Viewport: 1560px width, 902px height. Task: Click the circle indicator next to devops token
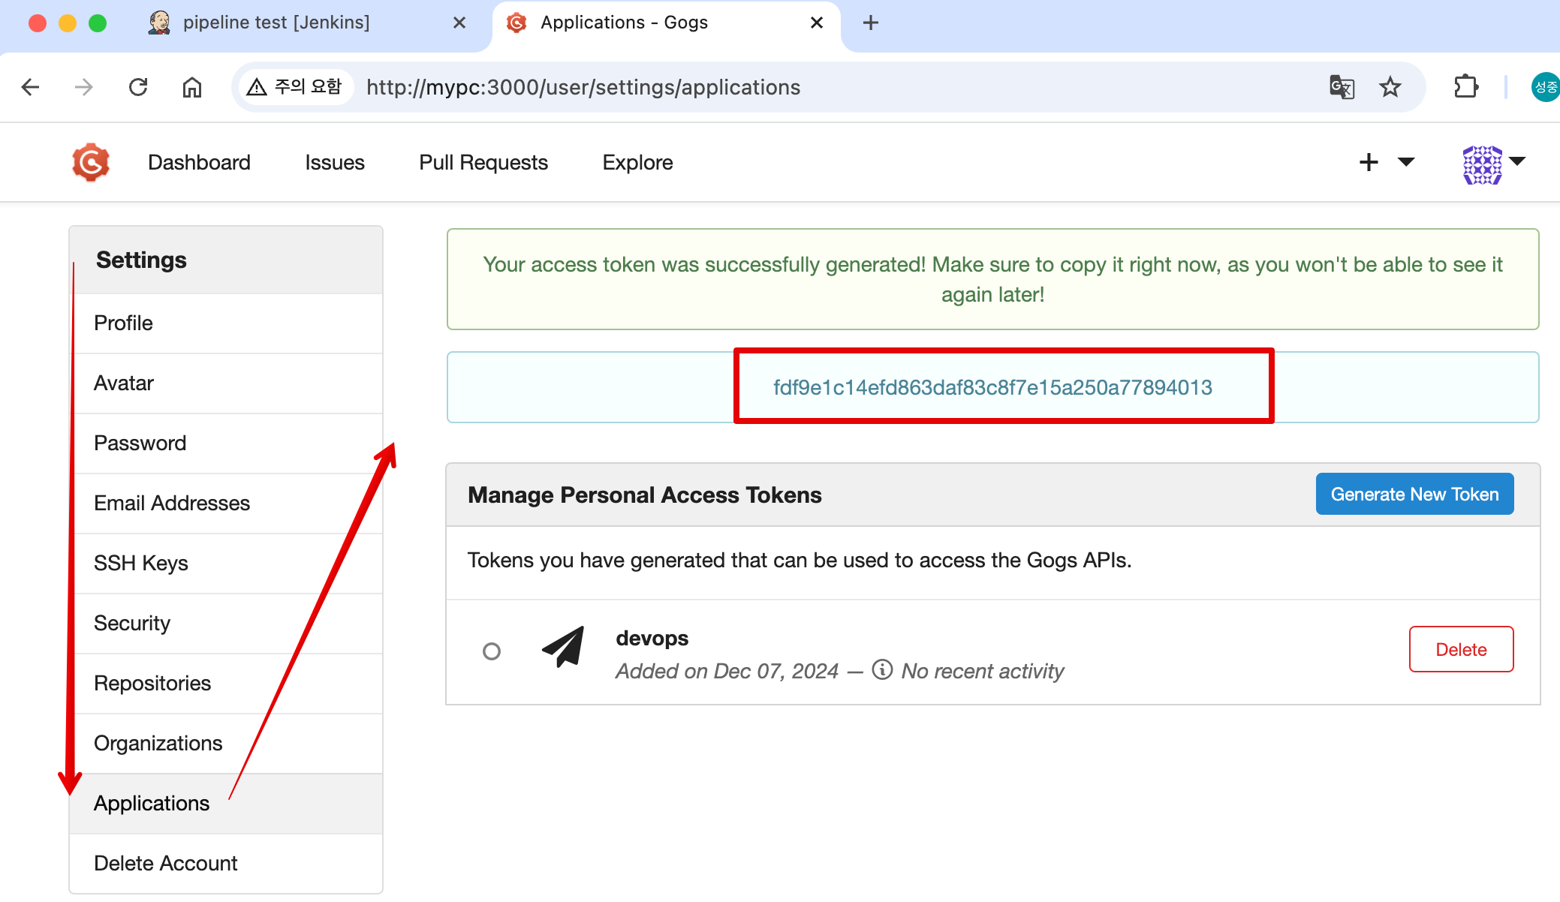(x=492, y=651)
